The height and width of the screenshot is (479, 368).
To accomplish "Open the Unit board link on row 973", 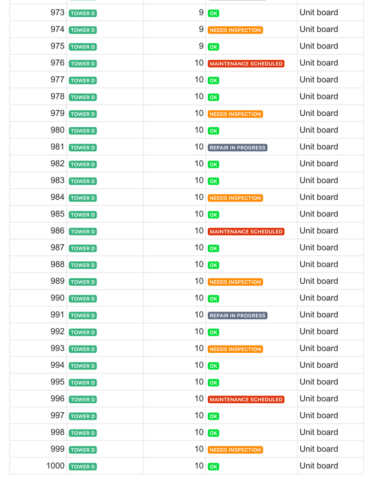I will coord(318,12).
